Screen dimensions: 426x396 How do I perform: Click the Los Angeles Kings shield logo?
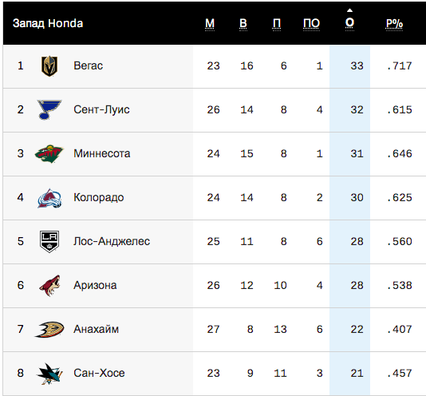[x=49, y=242]
